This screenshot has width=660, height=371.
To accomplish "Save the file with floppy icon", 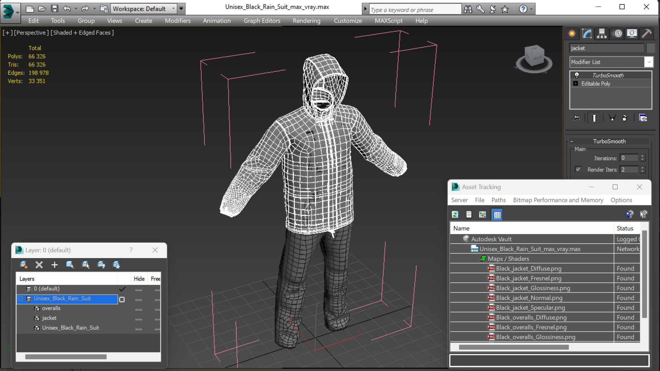I will coord(54,9).
